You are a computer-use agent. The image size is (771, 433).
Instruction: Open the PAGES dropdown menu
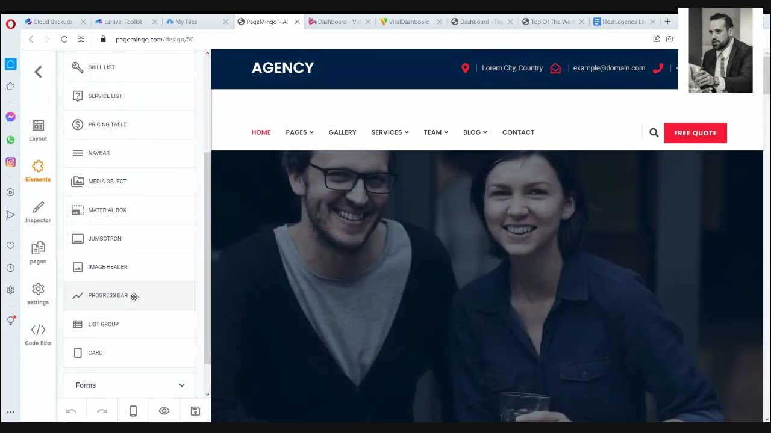[x=299, y=132]
